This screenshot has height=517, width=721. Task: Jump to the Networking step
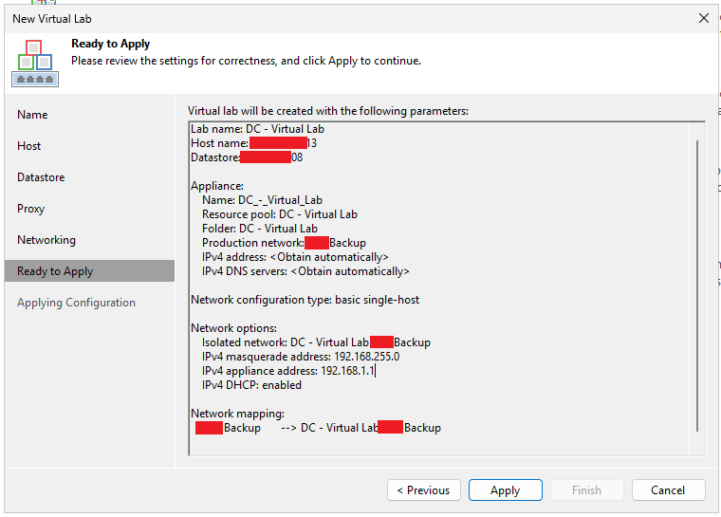point(46,240)
